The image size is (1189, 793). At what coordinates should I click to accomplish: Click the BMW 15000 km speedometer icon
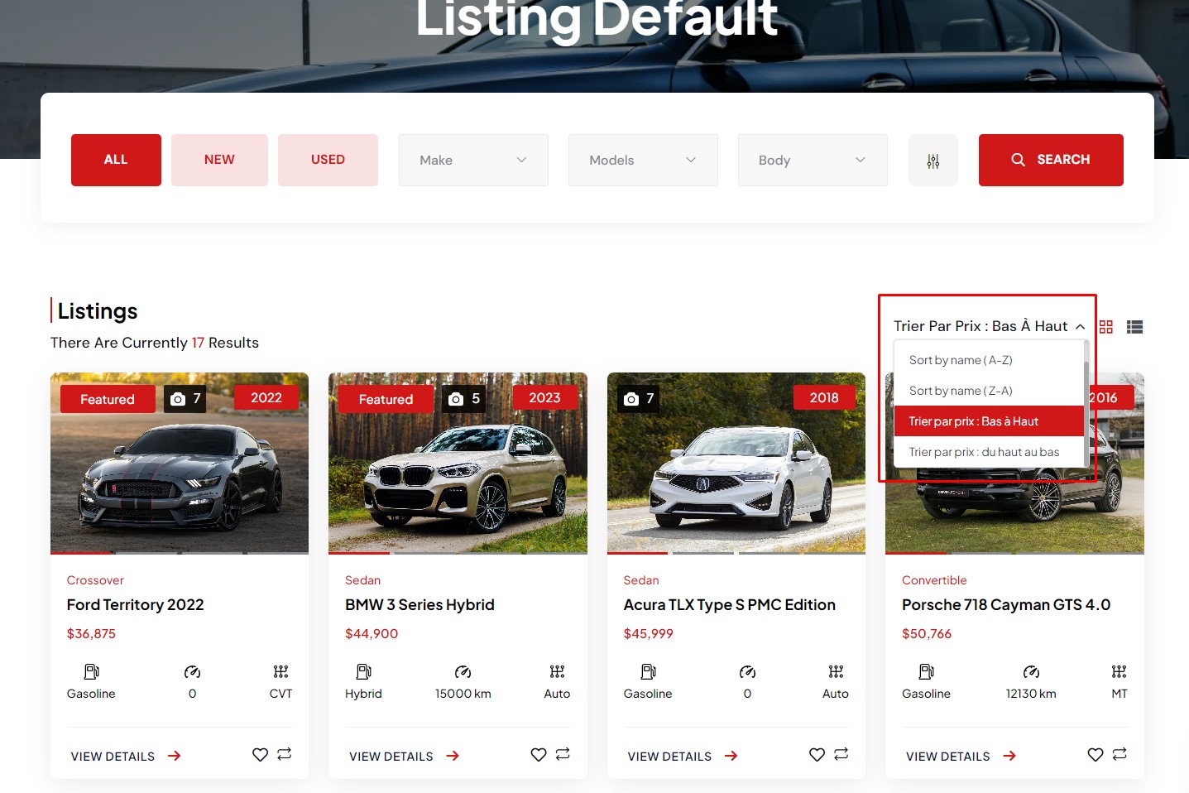click(463, 671)
